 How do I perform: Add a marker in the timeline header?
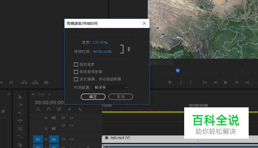tap(70, 109)
